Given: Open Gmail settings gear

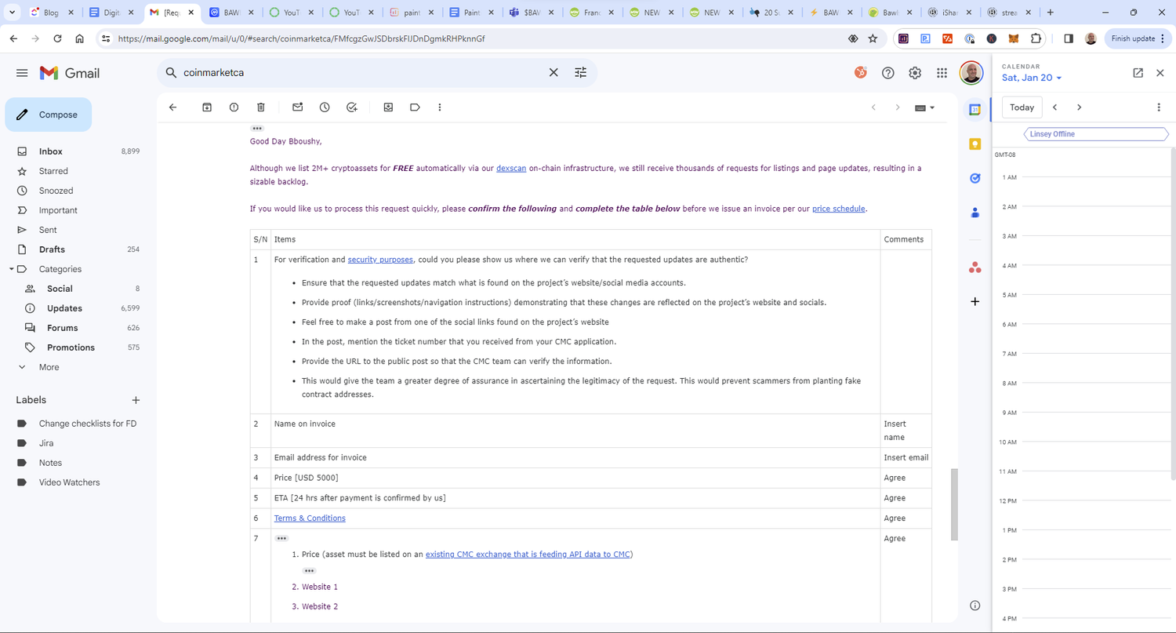Looking at the screenshot, I should coord(914,72).
